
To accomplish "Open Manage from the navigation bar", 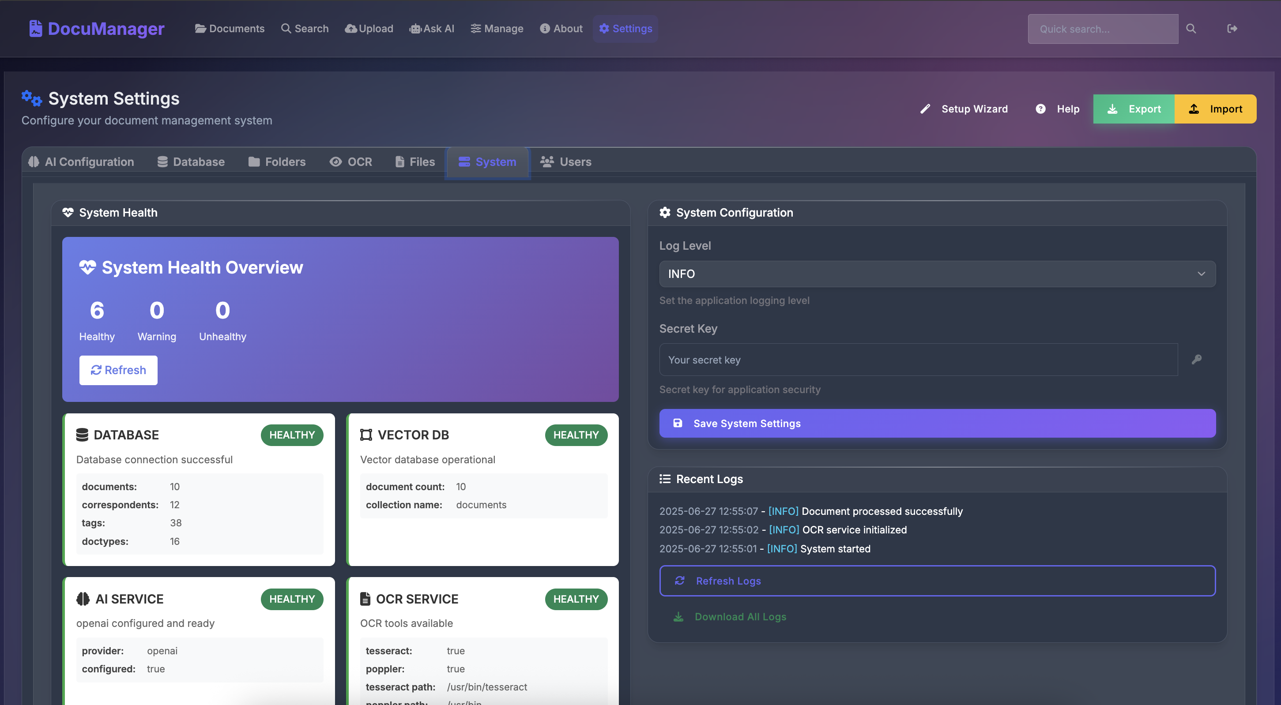I will [x=497, y=29].
